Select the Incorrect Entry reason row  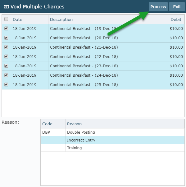[112, 140]
